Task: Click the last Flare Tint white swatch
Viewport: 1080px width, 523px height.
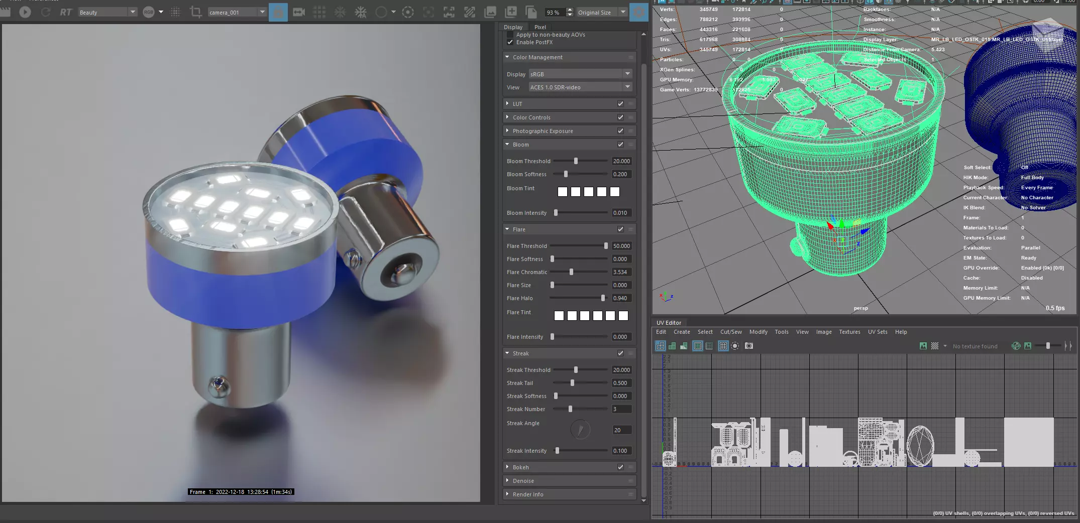Action: (623, 316)
